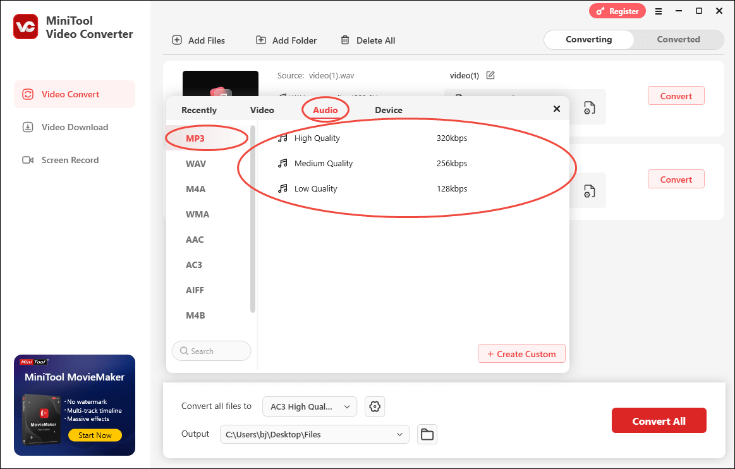The image size is (735, 469).
Task: Click Convert for the second file
Action: (x=676, y=179)
